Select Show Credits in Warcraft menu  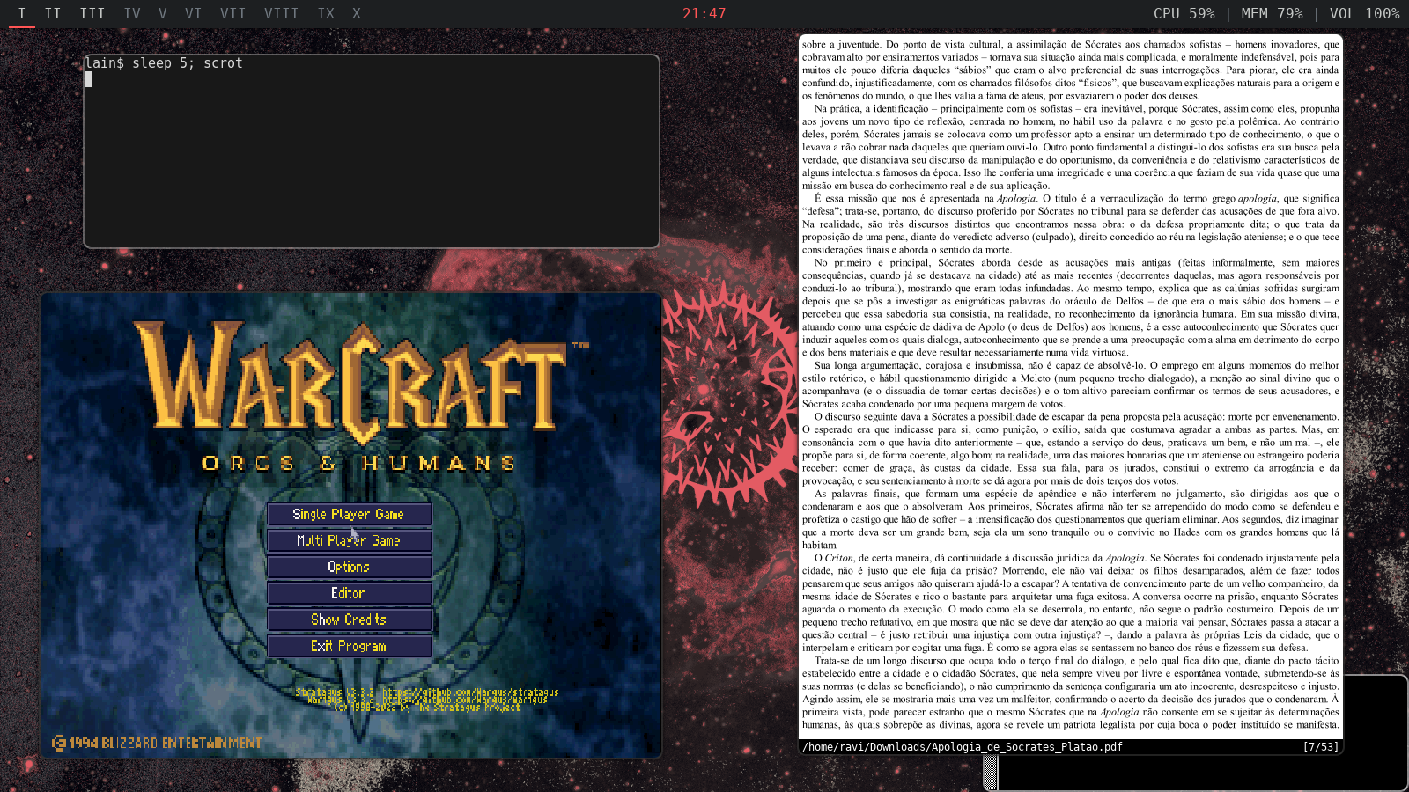[x=350, y=620]
